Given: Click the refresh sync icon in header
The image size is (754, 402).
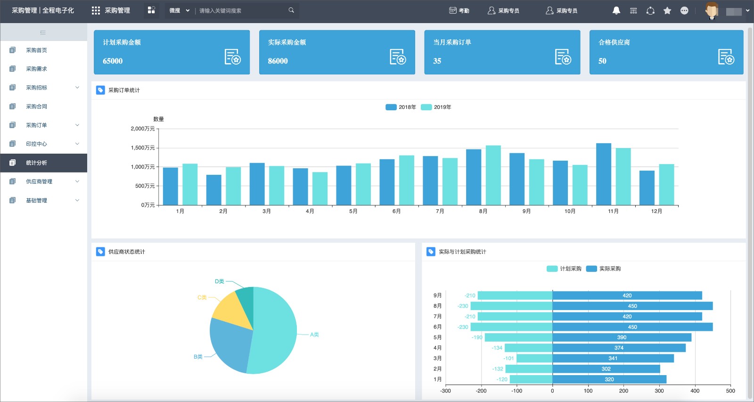Looking at the screenshot, I should coord(650,10).
